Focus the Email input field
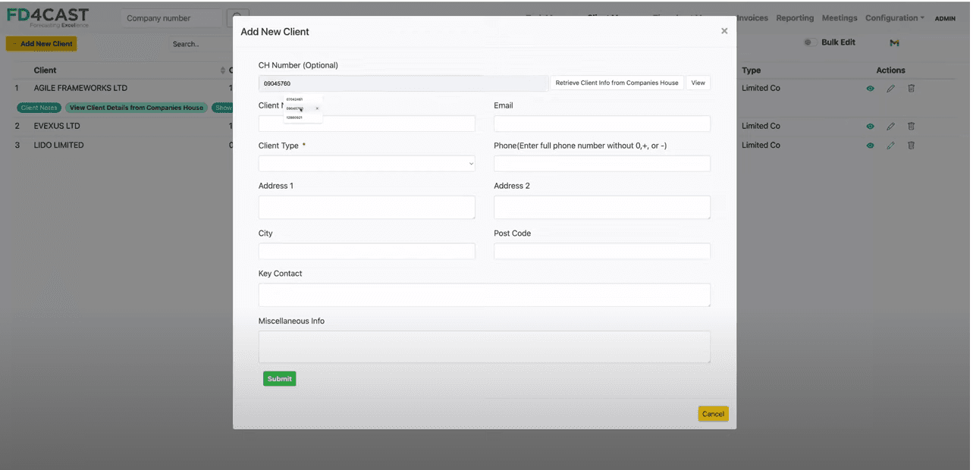This screenshot has height=470, width=973. pyautogui.click(x=602, y=124)
